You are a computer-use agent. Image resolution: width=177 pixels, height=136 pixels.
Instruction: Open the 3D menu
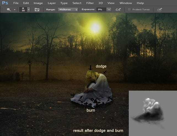pos(101,3)
